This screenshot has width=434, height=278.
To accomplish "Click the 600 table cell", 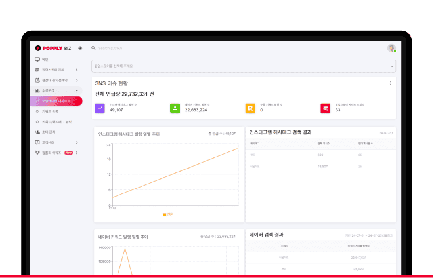I will 320,155.
